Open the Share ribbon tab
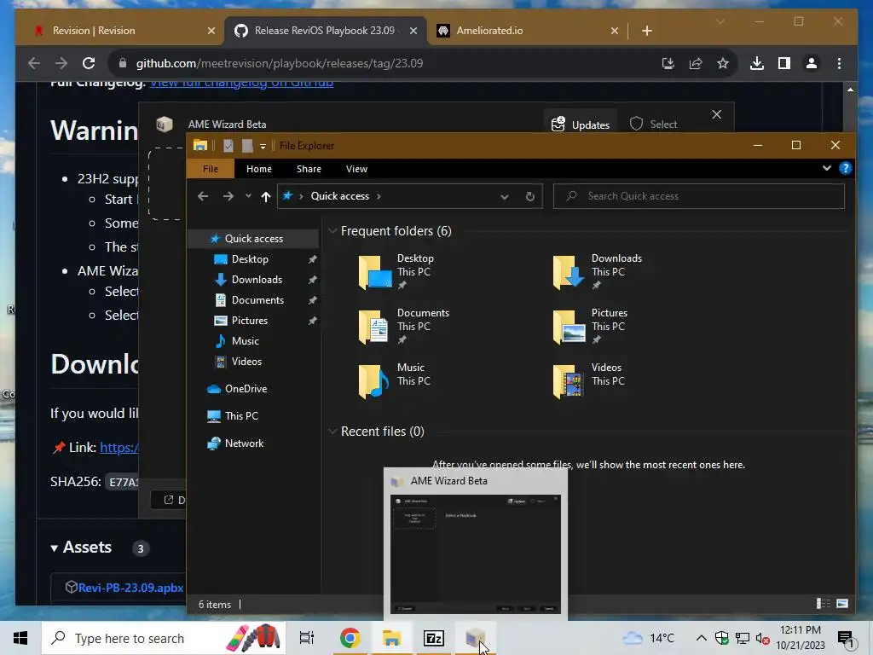Screen dimensions: 873x655 tap(309, 169)
